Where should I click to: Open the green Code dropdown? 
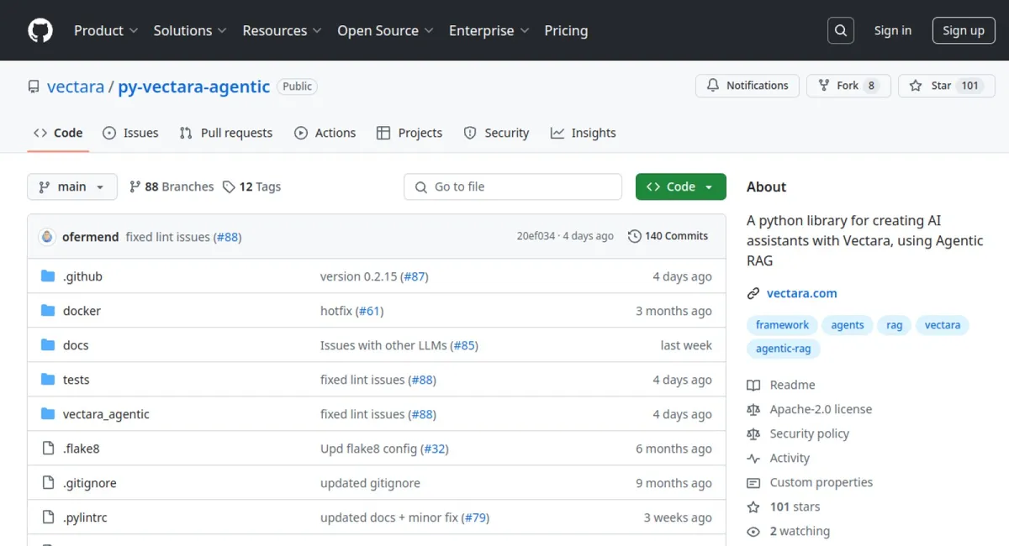681,186
